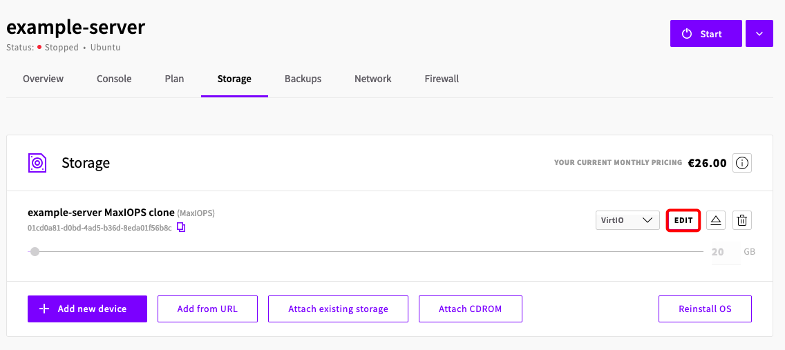Viewport: 785px width, 350px height.
Task: Click Attach CDROM
Action: (470, 309)
